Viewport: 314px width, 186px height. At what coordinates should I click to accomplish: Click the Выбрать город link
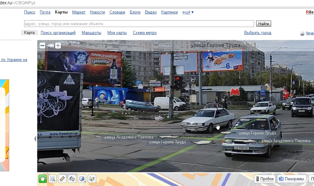tap(258, 33)
